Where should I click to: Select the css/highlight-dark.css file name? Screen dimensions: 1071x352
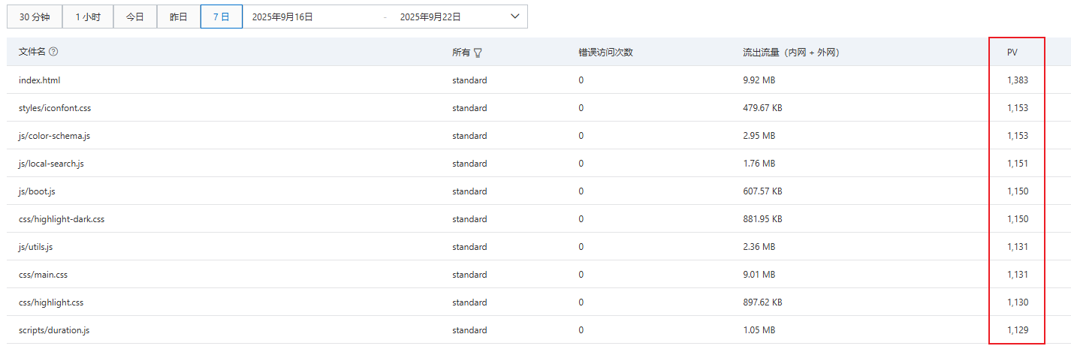coord(62,219)
